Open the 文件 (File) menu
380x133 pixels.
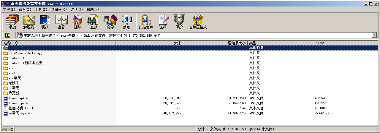tap(9, 9)
